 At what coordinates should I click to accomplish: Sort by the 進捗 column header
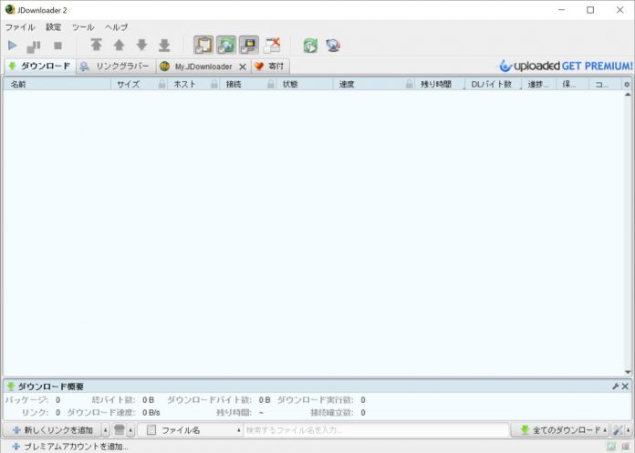coord(538,84)
